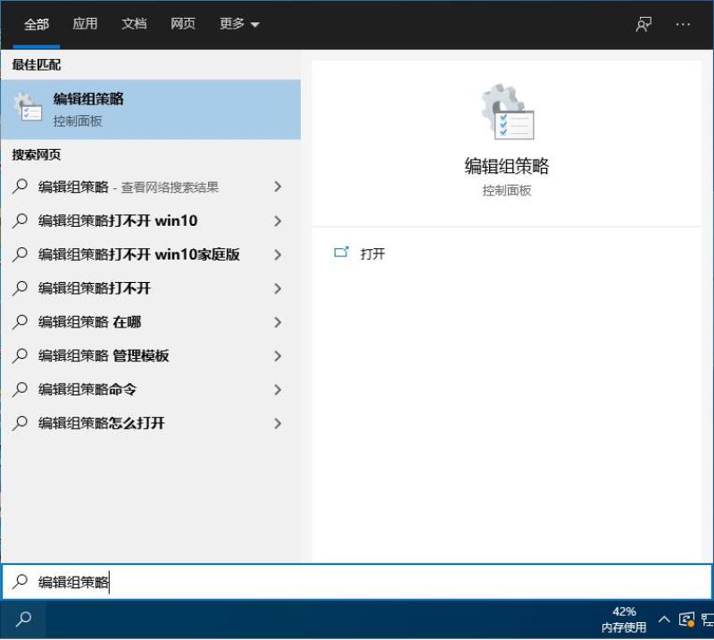Click the feedback person icon in header
This screenshot has width=714, height=640.
tap(643, 24)
